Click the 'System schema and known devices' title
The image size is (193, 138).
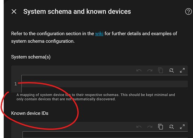(x=77, y=12)
